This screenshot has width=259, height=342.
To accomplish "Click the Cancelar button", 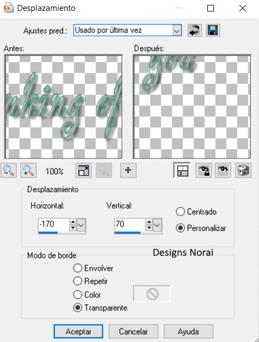I will 133,332.
